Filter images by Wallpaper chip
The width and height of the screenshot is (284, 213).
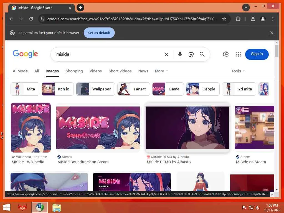95,89
